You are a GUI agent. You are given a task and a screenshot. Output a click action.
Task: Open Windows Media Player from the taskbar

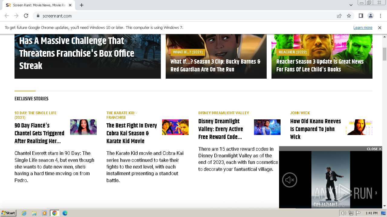pyautogui.click(x=44, y=213)
